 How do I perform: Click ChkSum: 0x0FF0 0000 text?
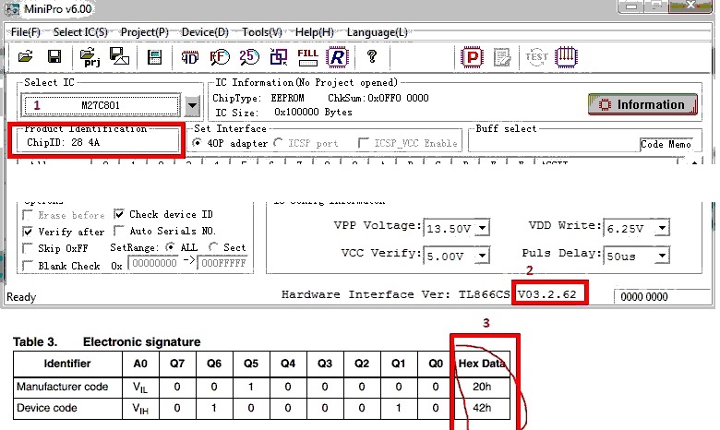tap(378, 98)
